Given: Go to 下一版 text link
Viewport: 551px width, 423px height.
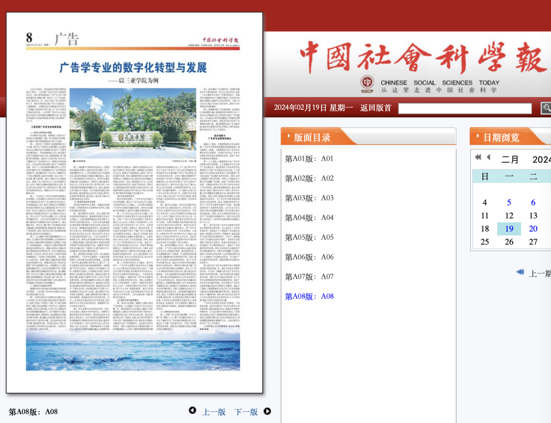Looking at the screenshot, I should click(246, 412).
